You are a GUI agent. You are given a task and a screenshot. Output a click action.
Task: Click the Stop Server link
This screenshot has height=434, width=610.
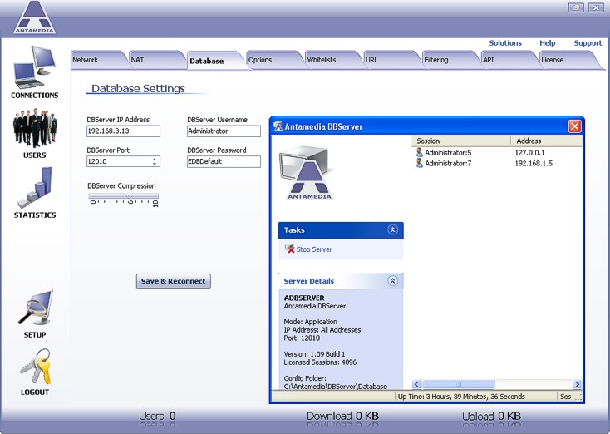[314, 249]
